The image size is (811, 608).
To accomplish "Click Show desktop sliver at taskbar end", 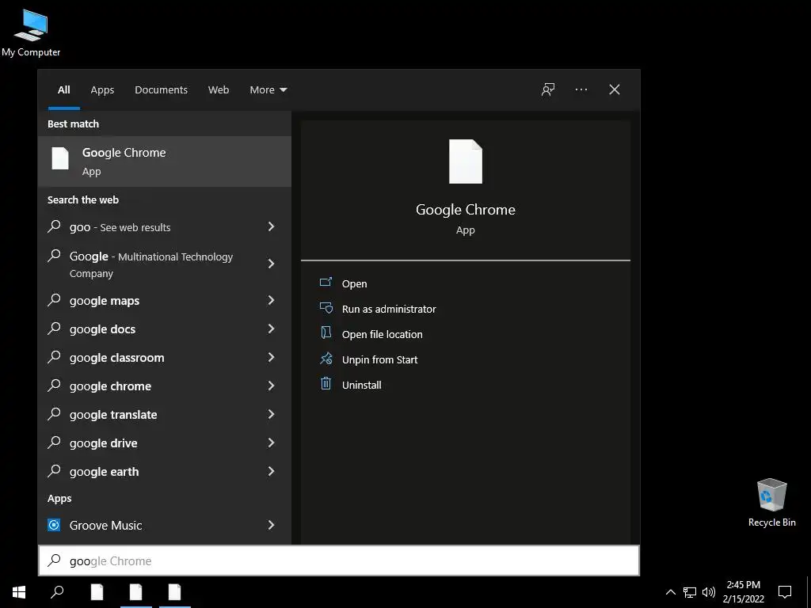I will pos(809,592).
